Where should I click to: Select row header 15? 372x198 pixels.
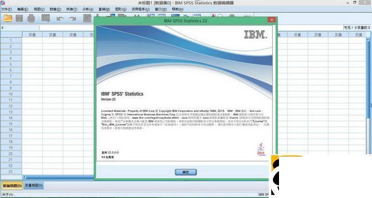(11, 124)
